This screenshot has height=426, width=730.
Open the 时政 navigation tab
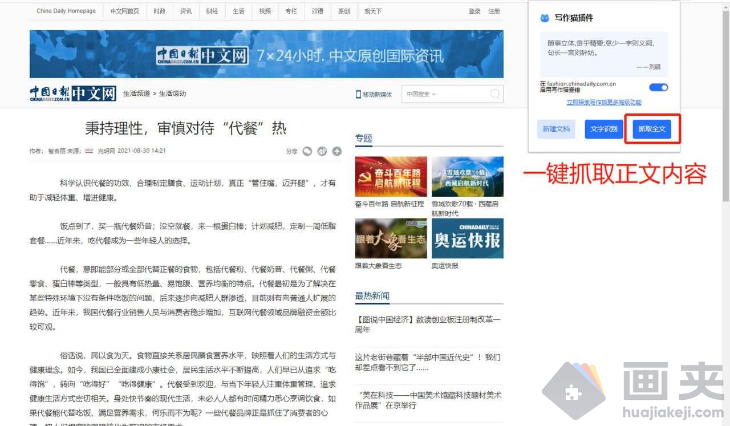pyautogui.click(x=160, y=11)
